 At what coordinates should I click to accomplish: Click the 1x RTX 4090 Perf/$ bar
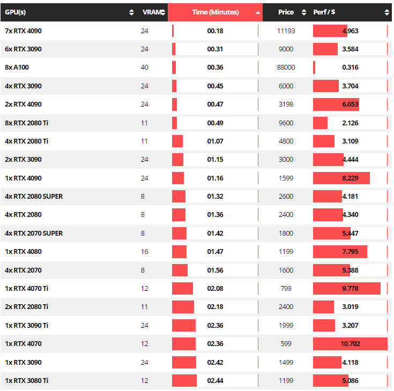(x=341, y=178)
